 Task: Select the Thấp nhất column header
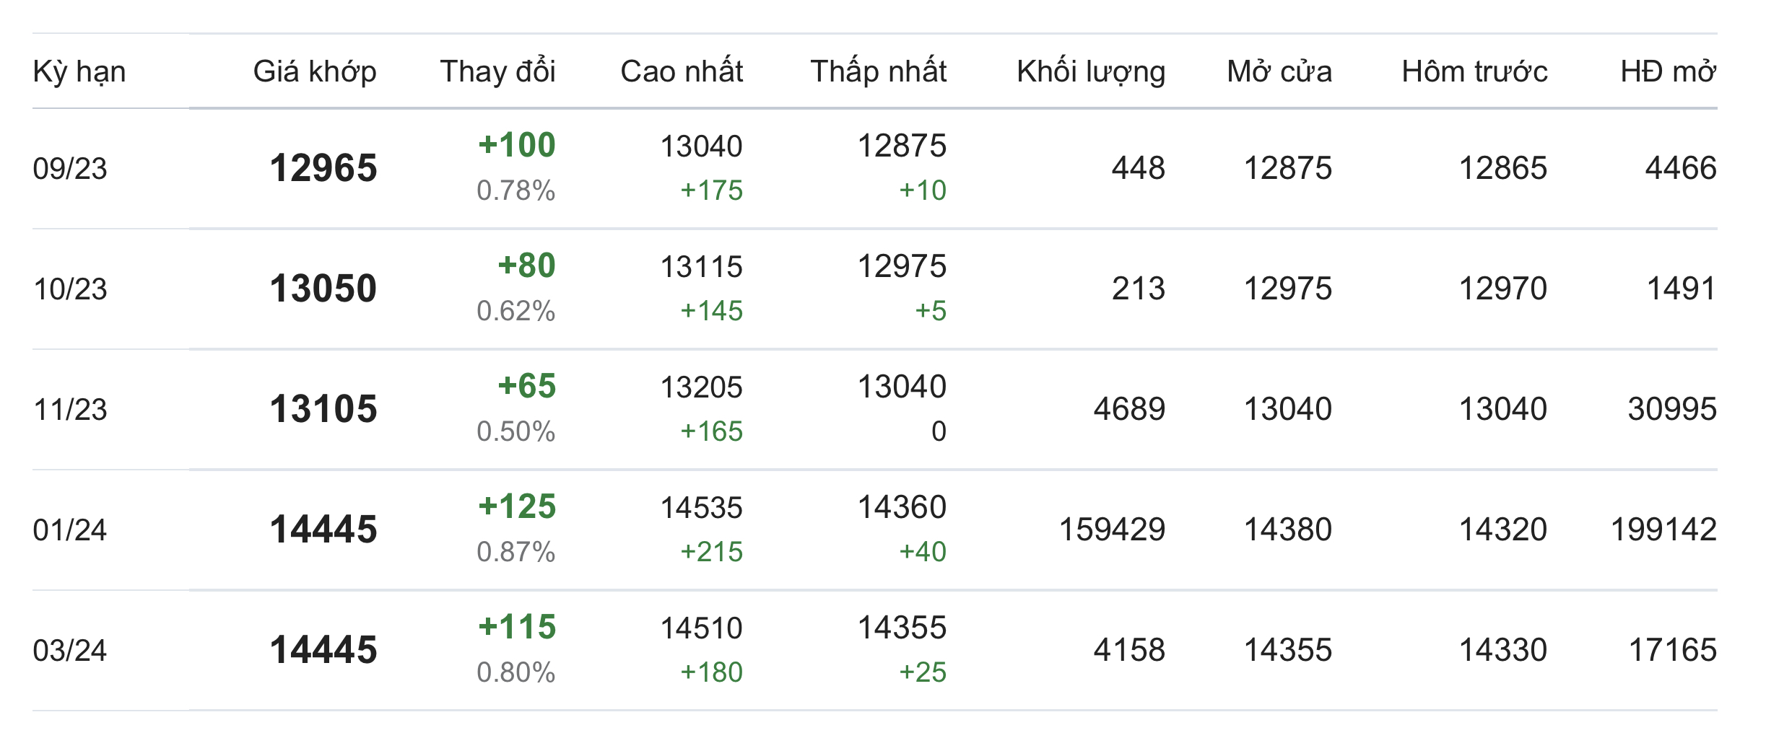(x=878, y=71)
